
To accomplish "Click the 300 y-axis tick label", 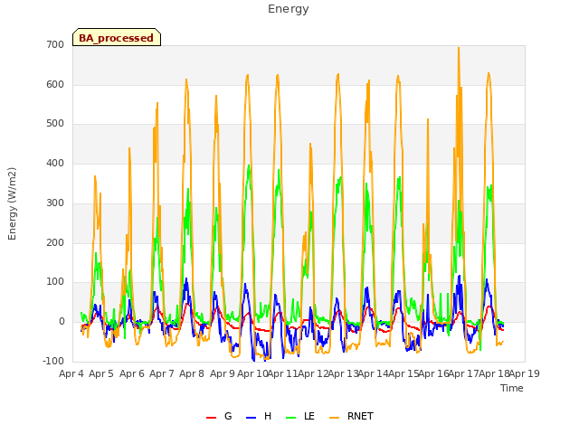I will point(55,203).
